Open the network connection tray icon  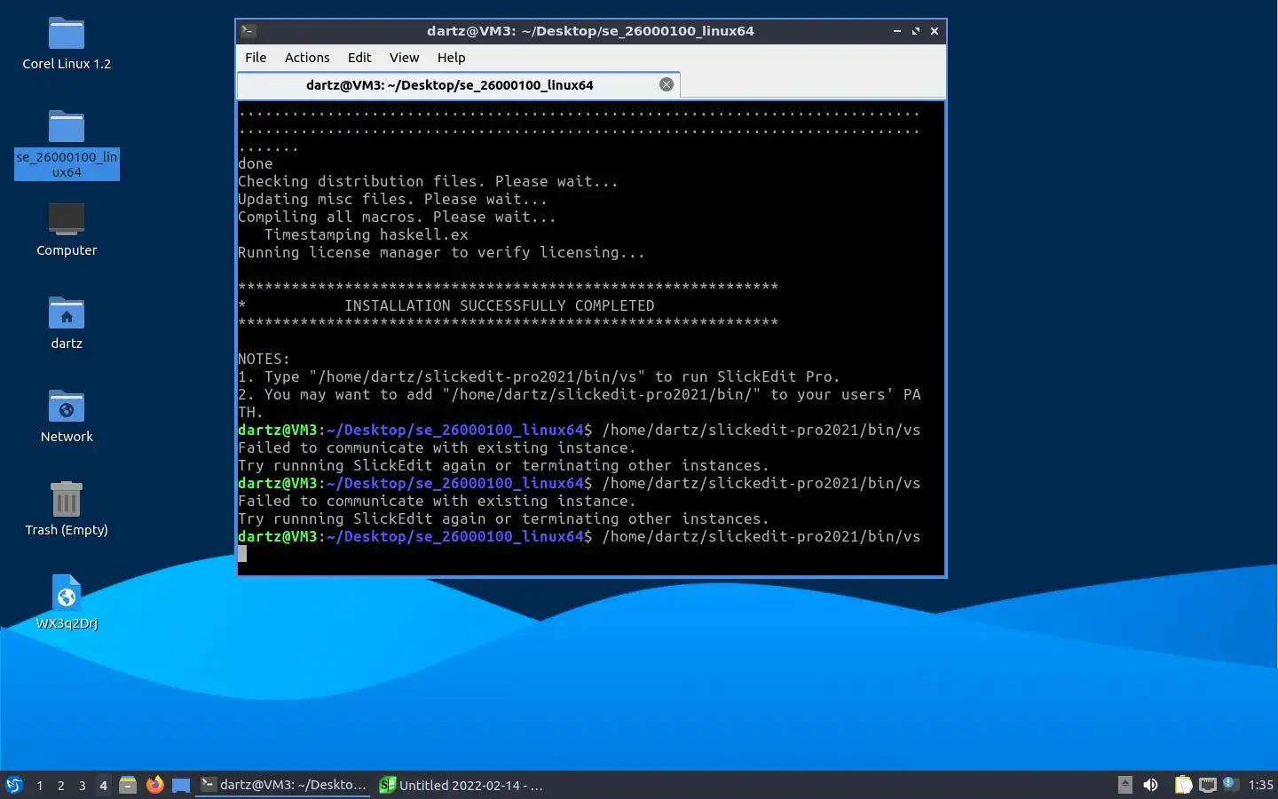point(1207,785)
